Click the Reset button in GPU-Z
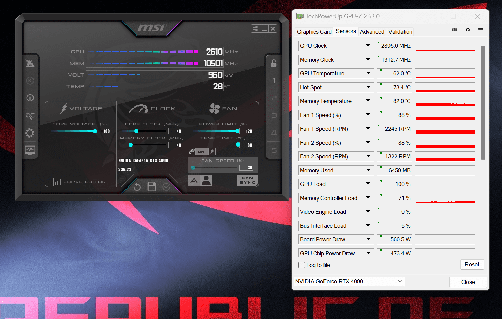 coord(472,264)
